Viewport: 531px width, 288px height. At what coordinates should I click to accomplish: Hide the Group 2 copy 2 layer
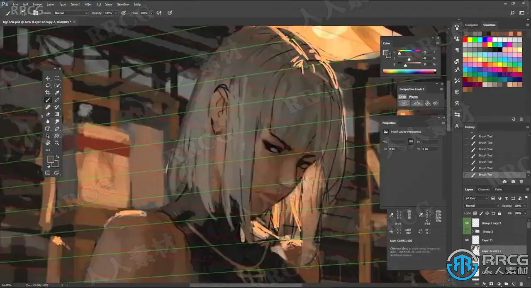coord(467,223)
